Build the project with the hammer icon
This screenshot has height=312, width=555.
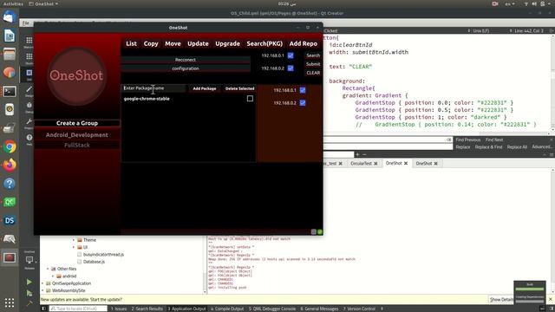point(29,303)
